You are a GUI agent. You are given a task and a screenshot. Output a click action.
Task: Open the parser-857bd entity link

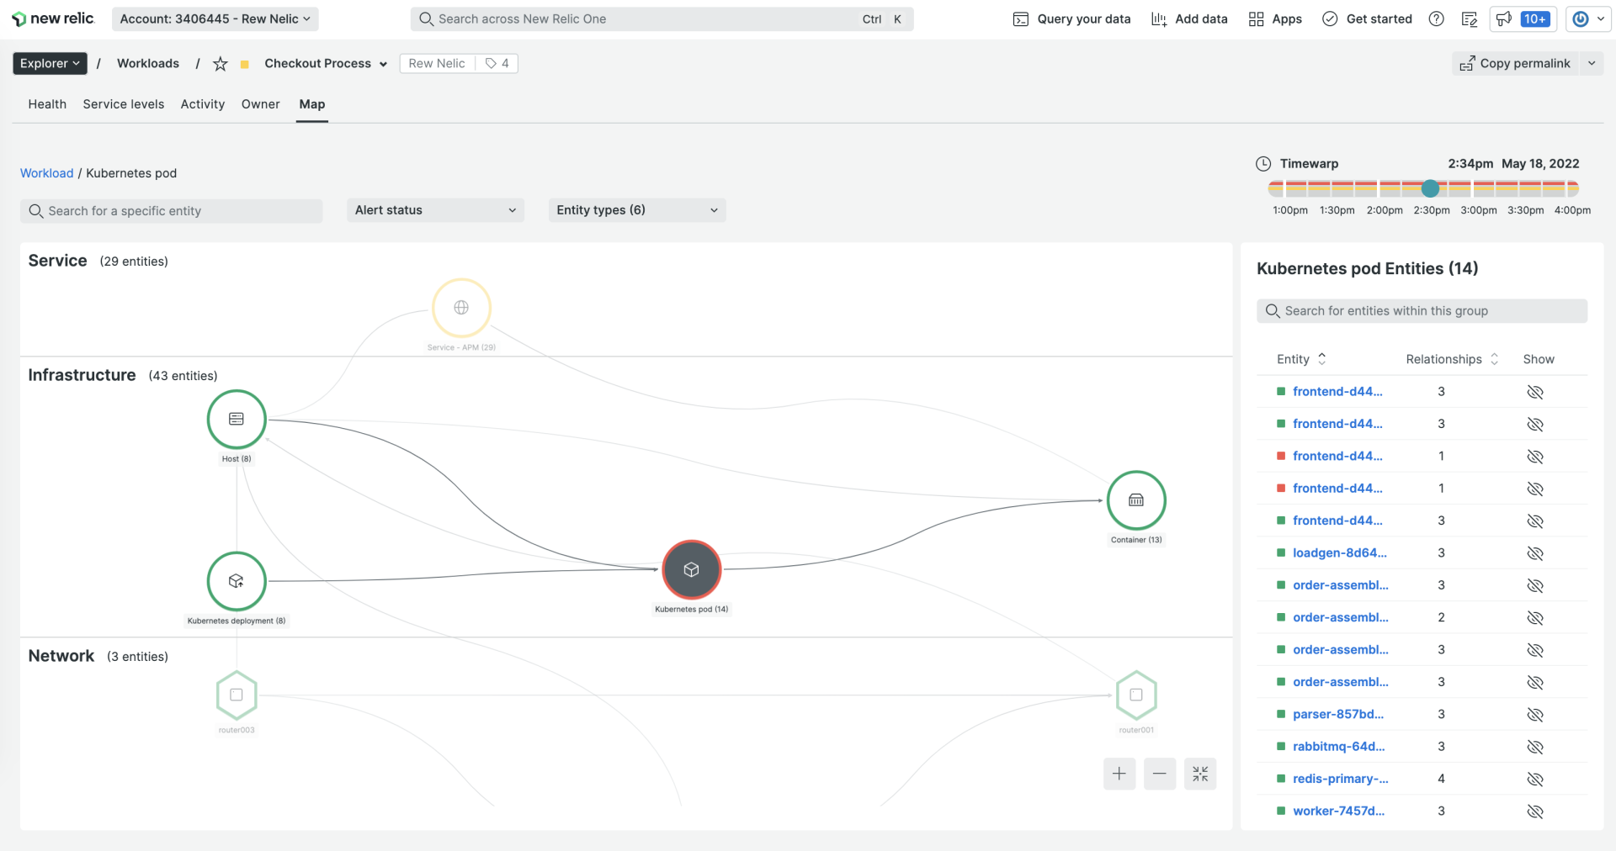point(1337,714)
